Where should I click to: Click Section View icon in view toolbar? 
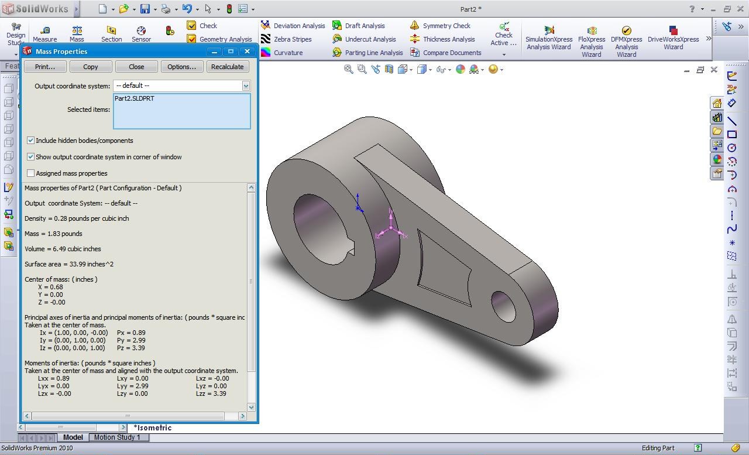click(x=389, y=69)
